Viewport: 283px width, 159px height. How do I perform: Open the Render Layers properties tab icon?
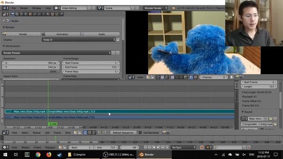[x=17, y=14]
